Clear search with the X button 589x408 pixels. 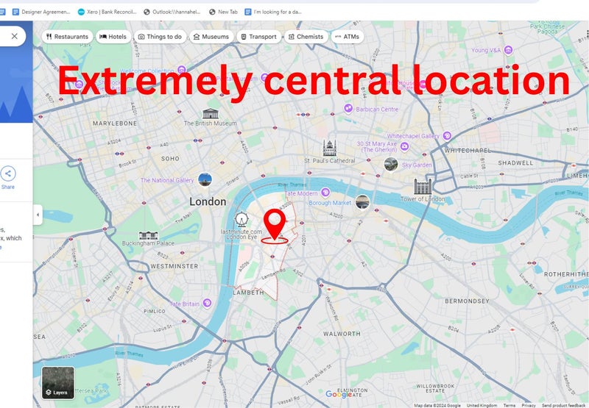tap(14, 36)
